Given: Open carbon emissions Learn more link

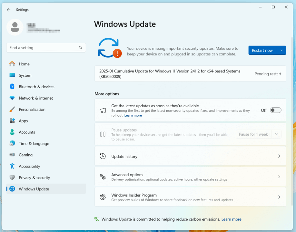Looking at the screenshot, I should point(231,219).
